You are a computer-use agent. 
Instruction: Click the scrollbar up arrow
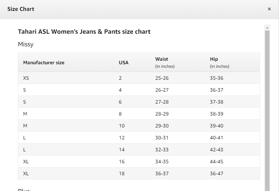(x=267, y=28)
